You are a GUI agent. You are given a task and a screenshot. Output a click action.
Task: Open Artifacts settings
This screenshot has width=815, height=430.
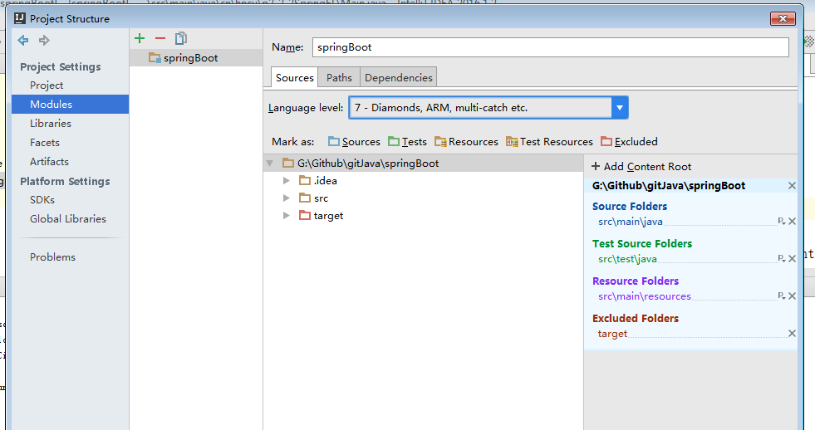tap(49, 162)
